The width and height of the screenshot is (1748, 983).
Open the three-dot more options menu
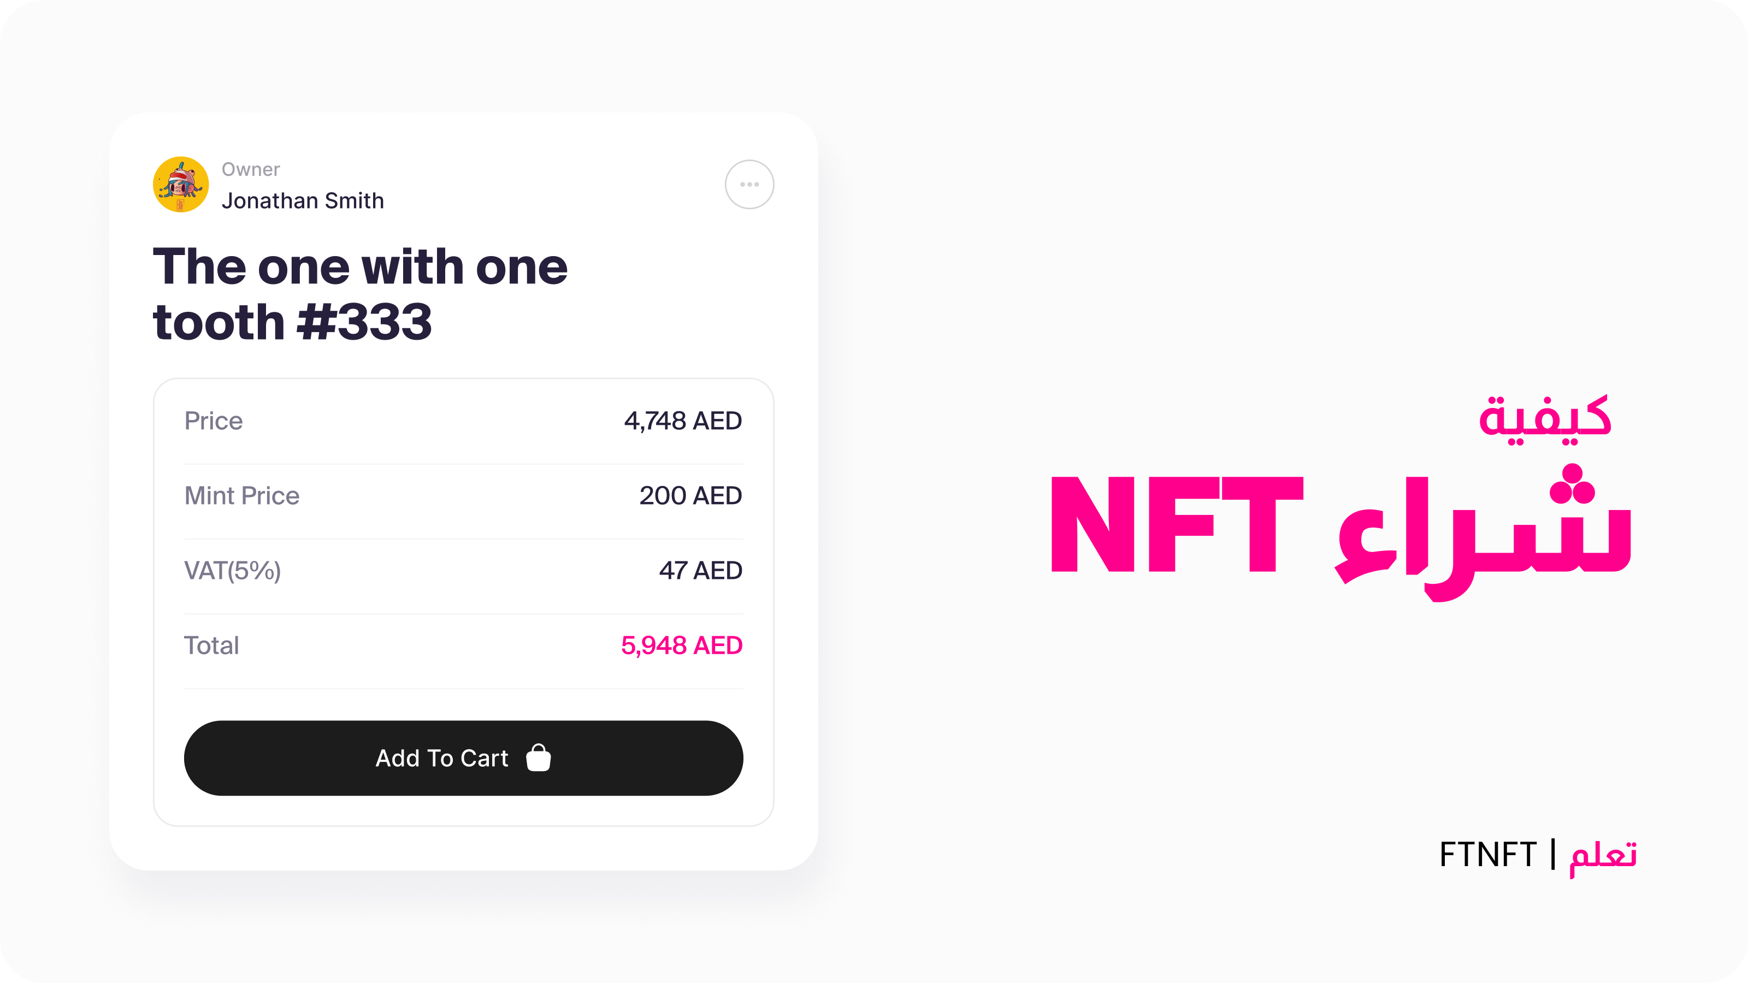pyautogui.click(x=749, y=185)
